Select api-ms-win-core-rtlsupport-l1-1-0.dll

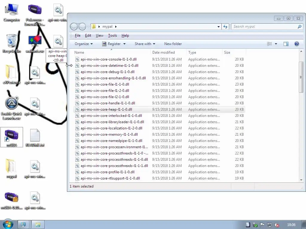(159, 178)
